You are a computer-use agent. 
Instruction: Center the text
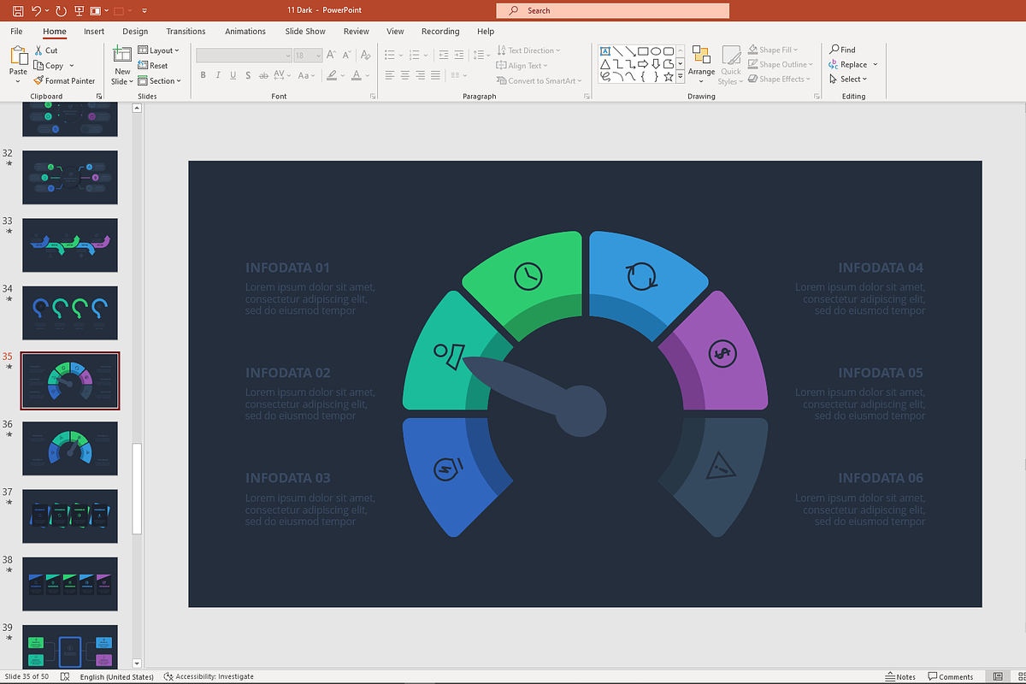point(405,76)
